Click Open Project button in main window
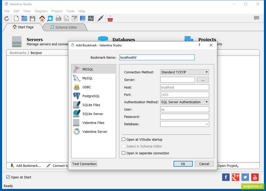The height and width of the screenshot is (191, 266). [228, 166]
